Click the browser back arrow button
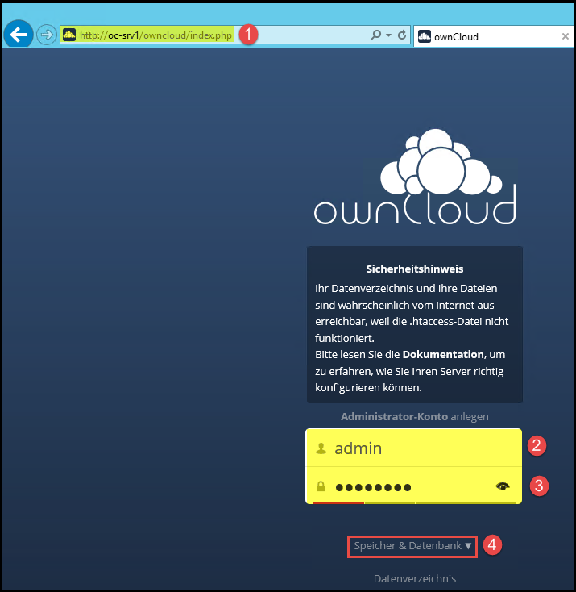 [x=18, y=35]
